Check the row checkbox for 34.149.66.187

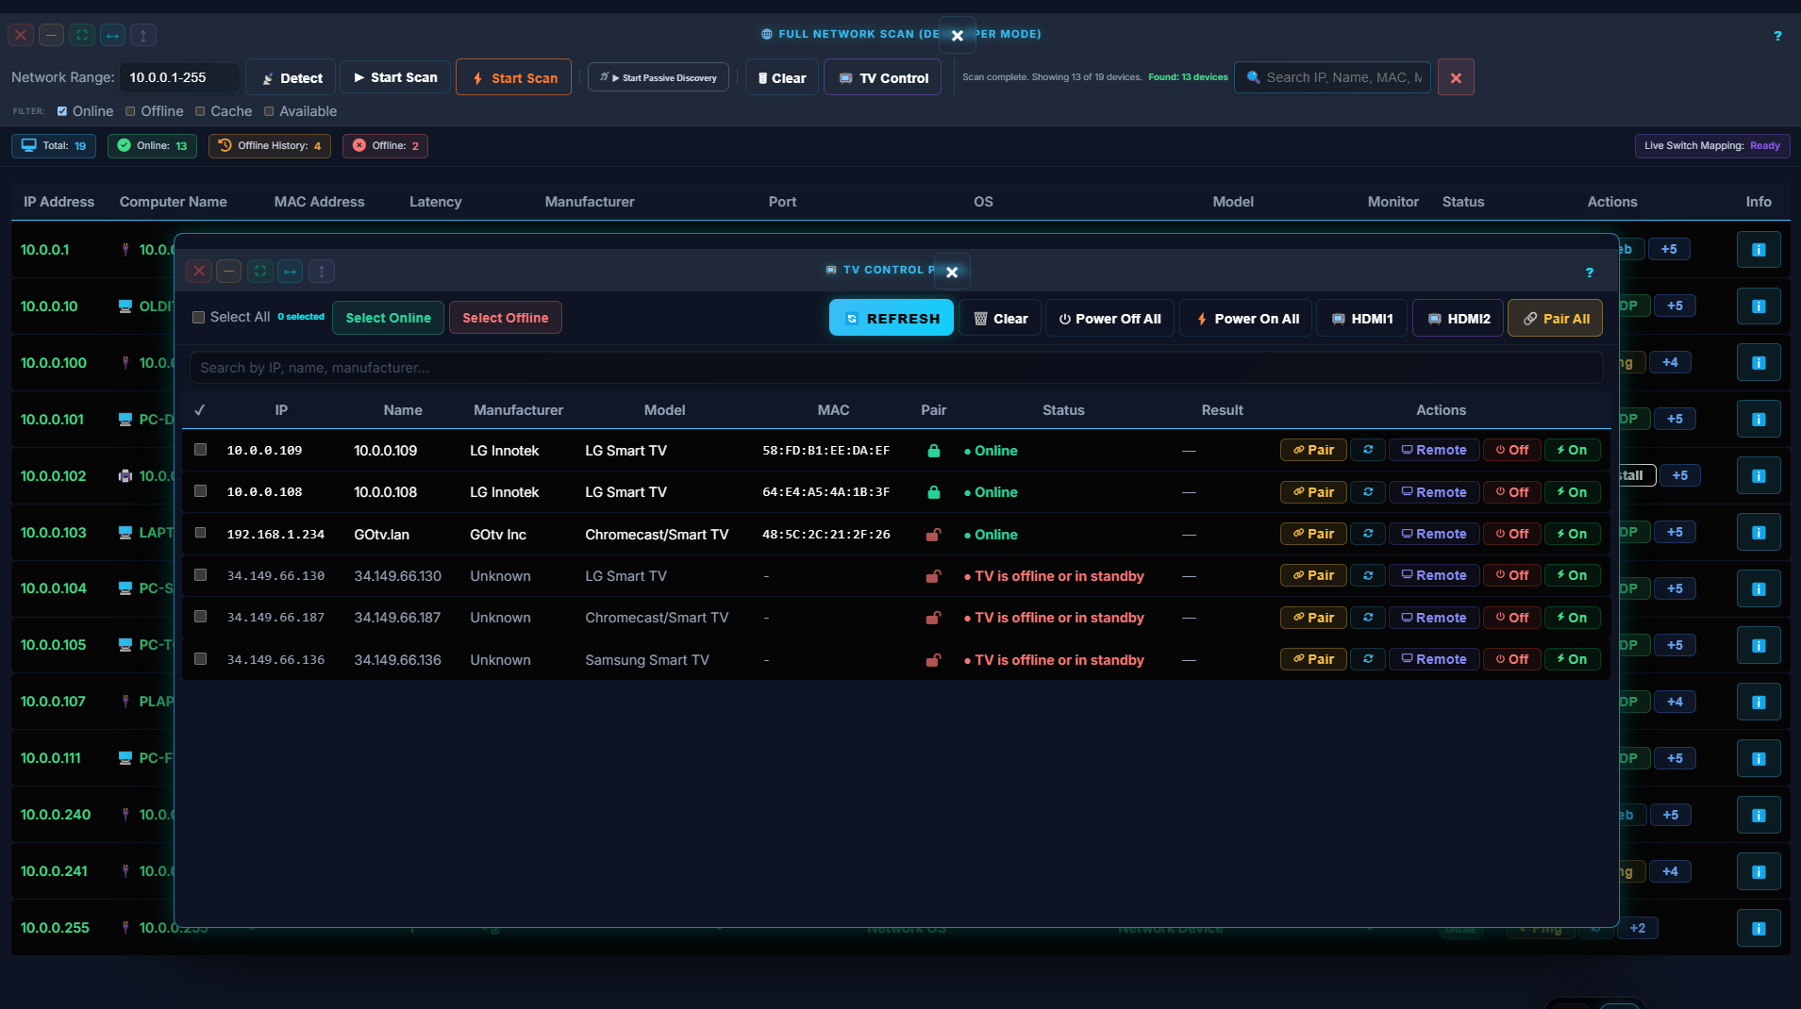click(x=200, y=617)
